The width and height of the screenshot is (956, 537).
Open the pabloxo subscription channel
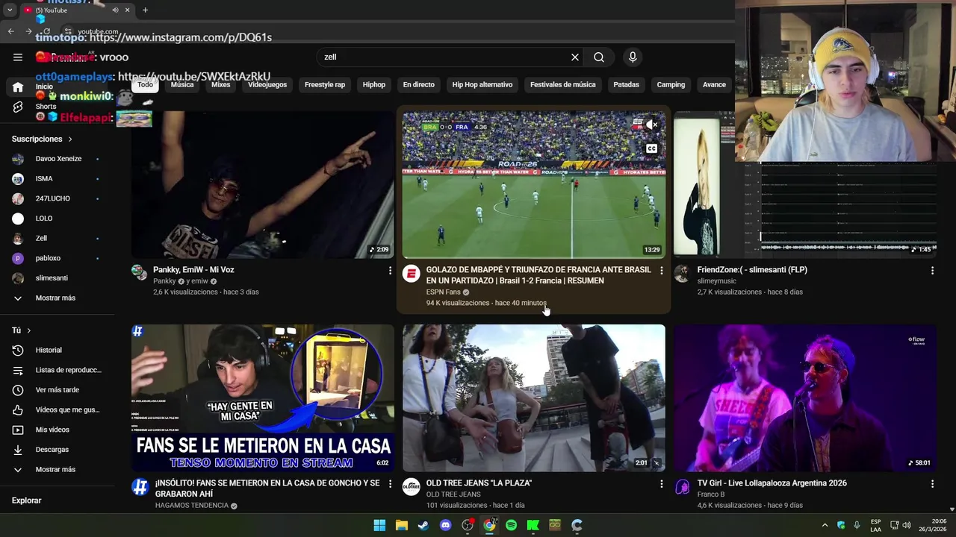tap(56, 258)
